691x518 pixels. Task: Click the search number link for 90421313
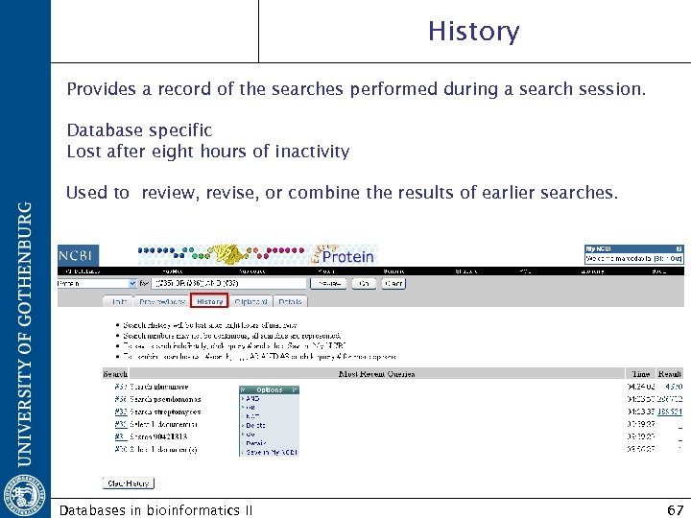(120, 436)
